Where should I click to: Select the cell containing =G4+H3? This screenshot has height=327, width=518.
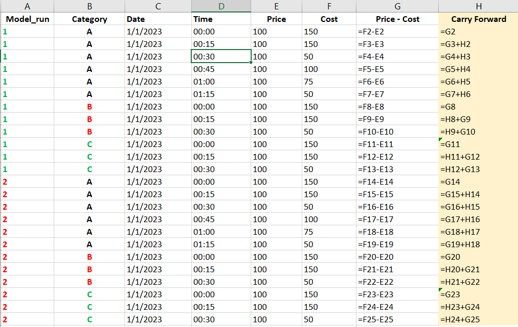(x=478, y=57)
